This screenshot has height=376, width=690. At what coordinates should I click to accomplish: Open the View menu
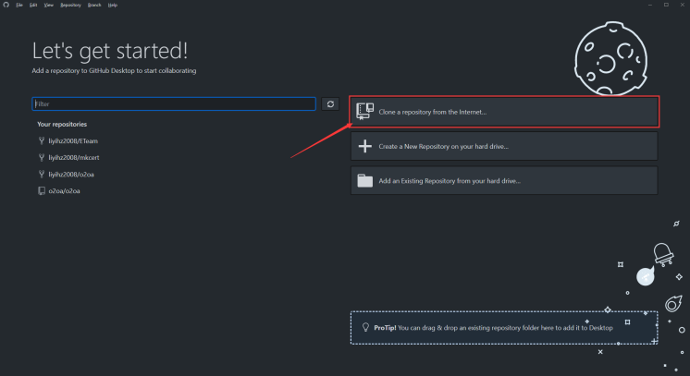coord(48,5)
